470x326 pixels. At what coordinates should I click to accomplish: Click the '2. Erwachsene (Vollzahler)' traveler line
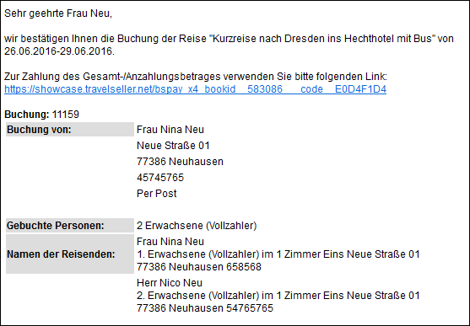278,296
